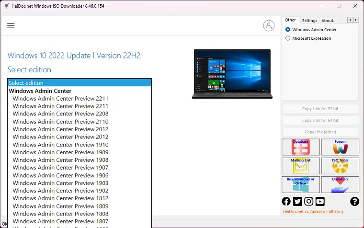Maximize the ISO Downloader window
This screenshot has height=228, width=364.
pyautogui.click(x=339, y=6)
